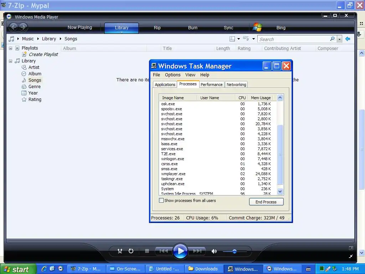This screenshot has width=365, height=274.
Task: Open the view options dropdown arrow
Action: [253, 39]
